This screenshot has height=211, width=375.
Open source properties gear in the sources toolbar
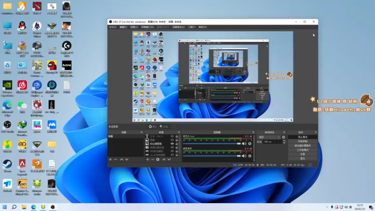pyautogui.click(x=158, y=159)
